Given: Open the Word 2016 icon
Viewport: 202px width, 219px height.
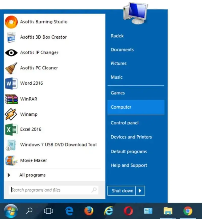Looking at the screenshot, I should point(11,83).
